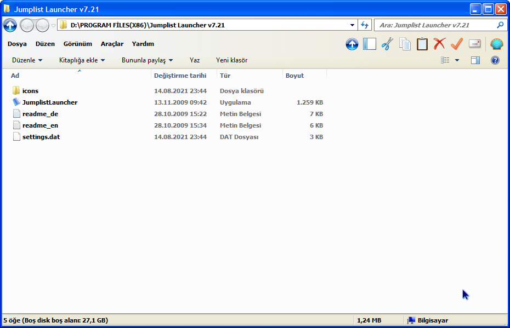Click the envelope Email icon
This screenshot has width=510, height=328.
click(x=474, y=43)
